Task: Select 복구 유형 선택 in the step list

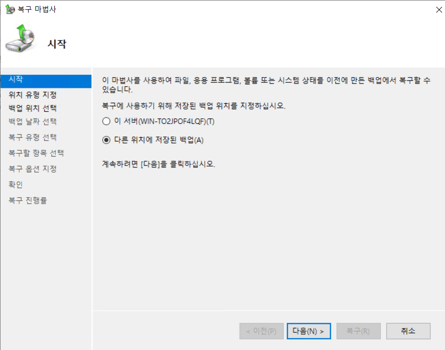Action: click(x=33, y=137)
